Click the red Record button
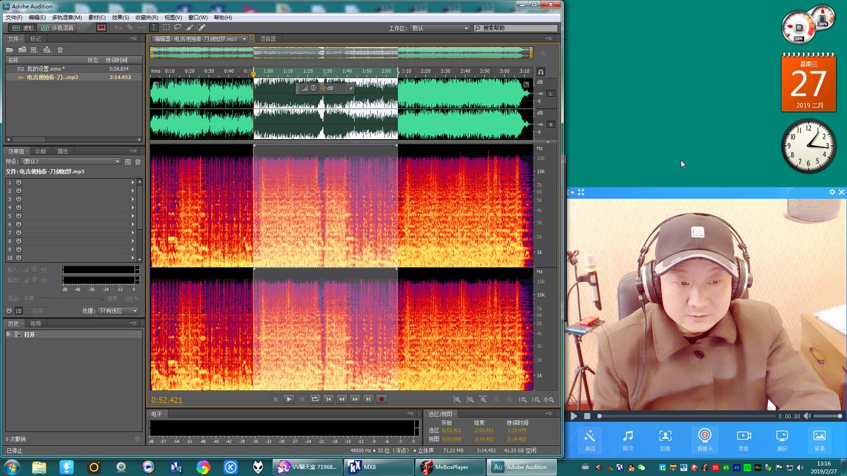The image size is (847, 476). [x=381, y=399]
